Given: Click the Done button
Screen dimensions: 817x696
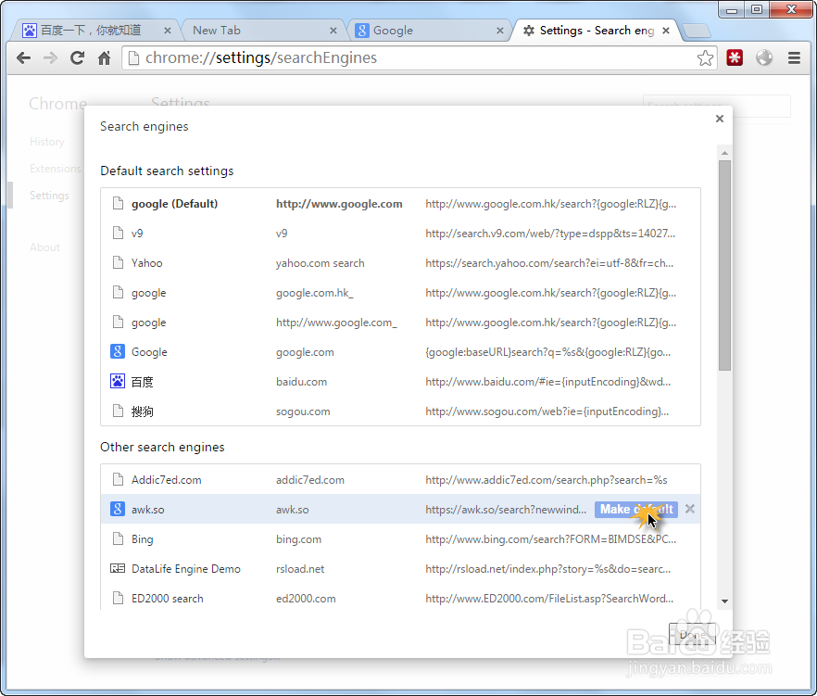Looking at the screenshot, I should 692,635.
